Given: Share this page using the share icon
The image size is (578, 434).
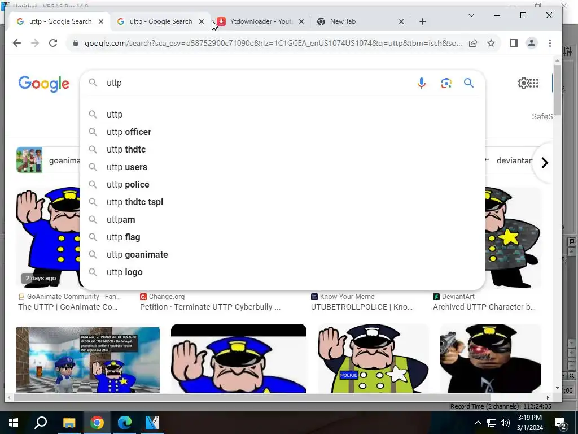Looking at the screenshot, I should point(473,43).
